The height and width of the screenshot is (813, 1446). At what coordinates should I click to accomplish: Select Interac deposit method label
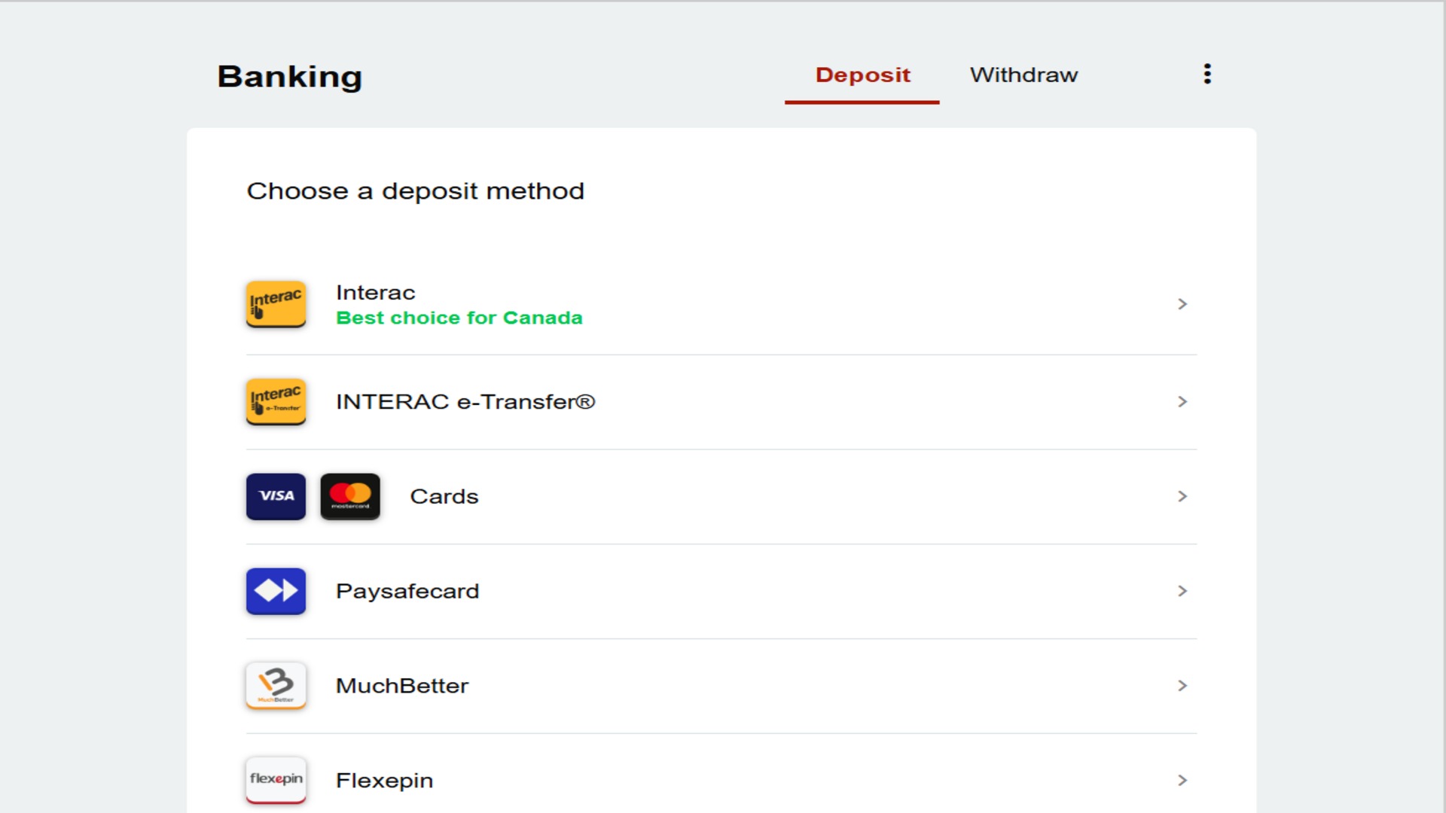click(x=376, y=293)
